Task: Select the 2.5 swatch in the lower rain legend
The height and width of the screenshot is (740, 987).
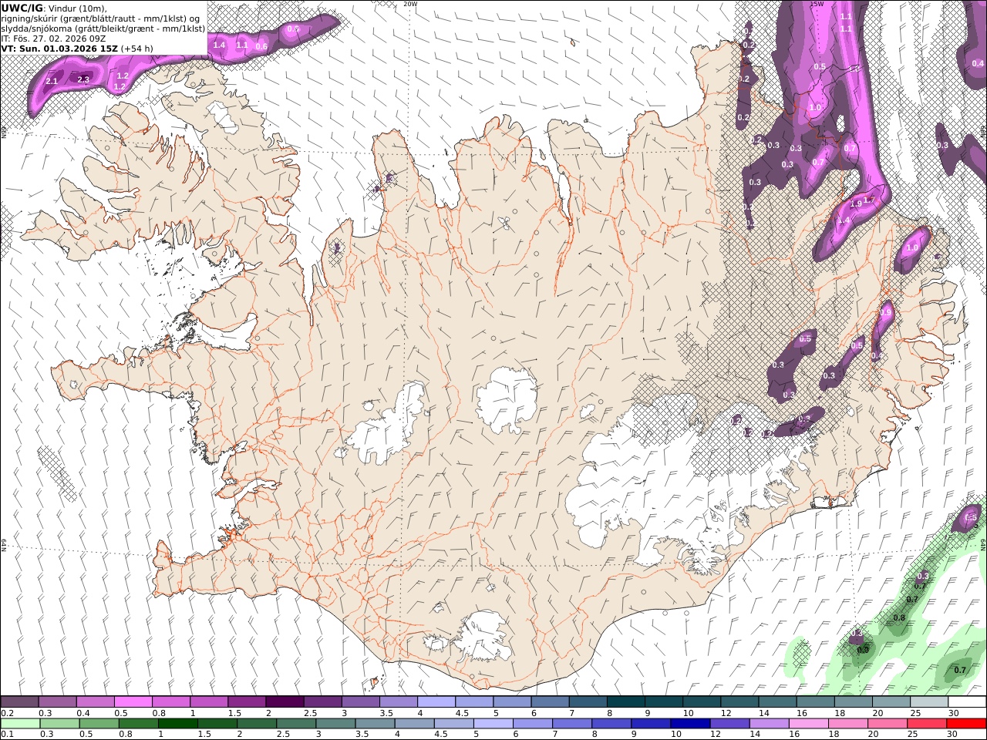Action: pyautogui.click(x=296, y=723)
